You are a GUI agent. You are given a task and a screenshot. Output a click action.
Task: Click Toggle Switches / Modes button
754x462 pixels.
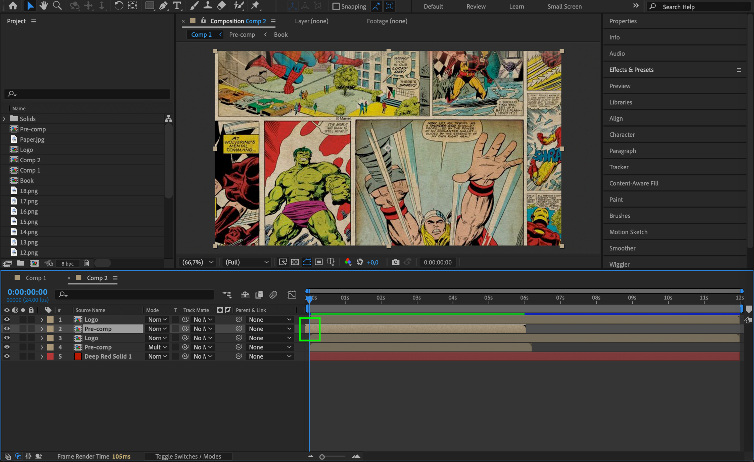(x=188, y=456)
